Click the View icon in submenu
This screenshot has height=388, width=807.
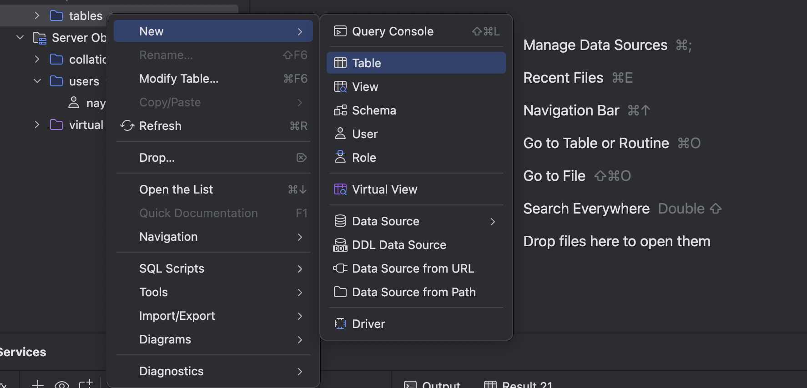tap(340, 87)
